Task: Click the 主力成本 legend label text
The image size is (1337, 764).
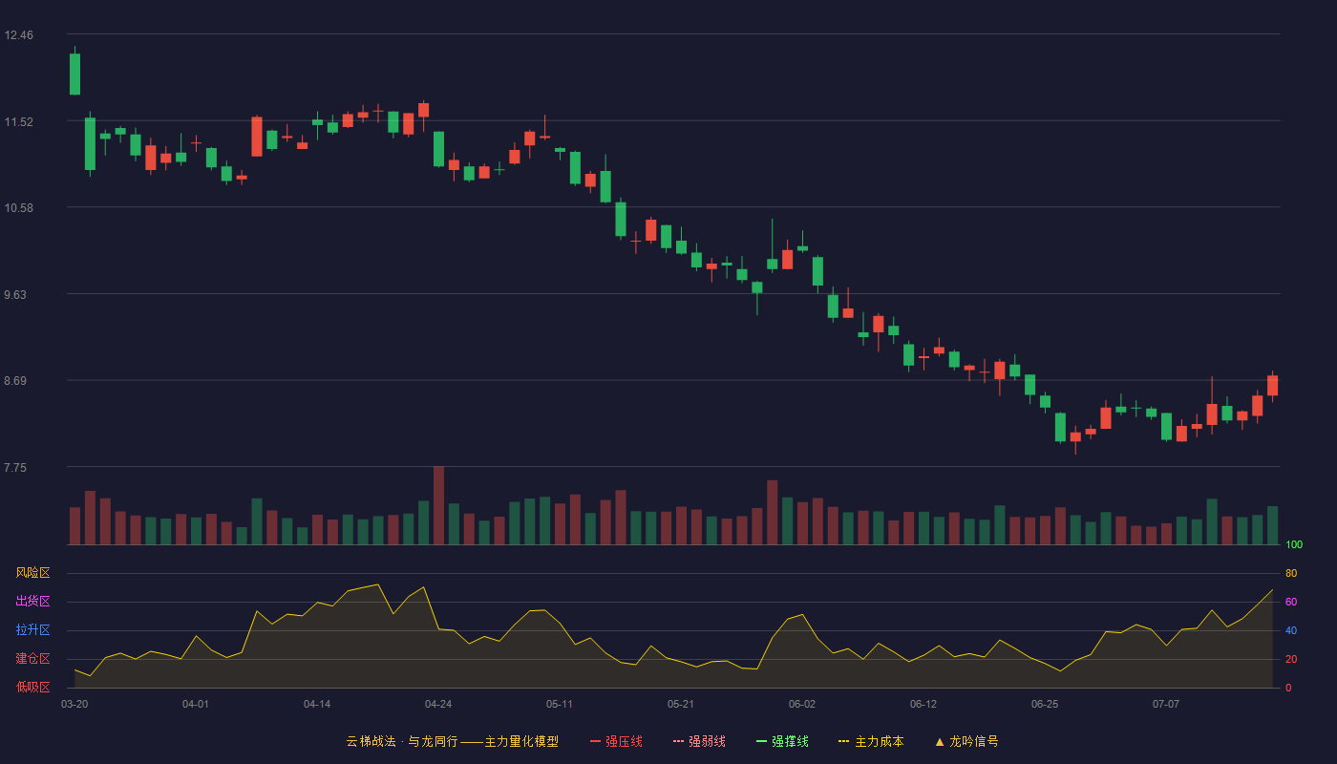Action: tap(879, 741)
